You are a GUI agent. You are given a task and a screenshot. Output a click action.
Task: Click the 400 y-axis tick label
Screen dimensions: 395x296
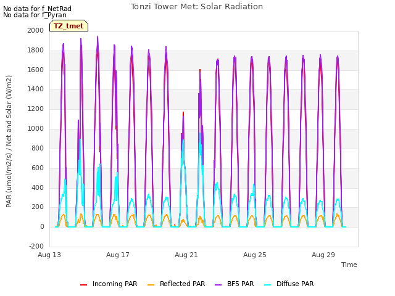[x=38, y=187]
